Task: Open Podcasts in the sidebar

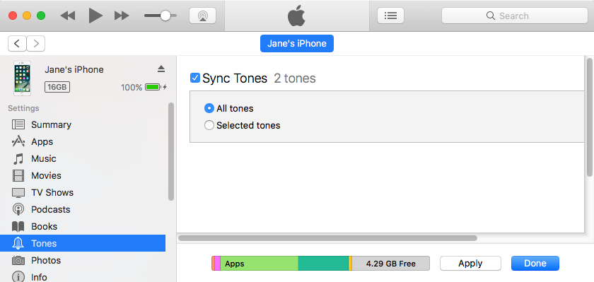Action: (x=83, y=209)
